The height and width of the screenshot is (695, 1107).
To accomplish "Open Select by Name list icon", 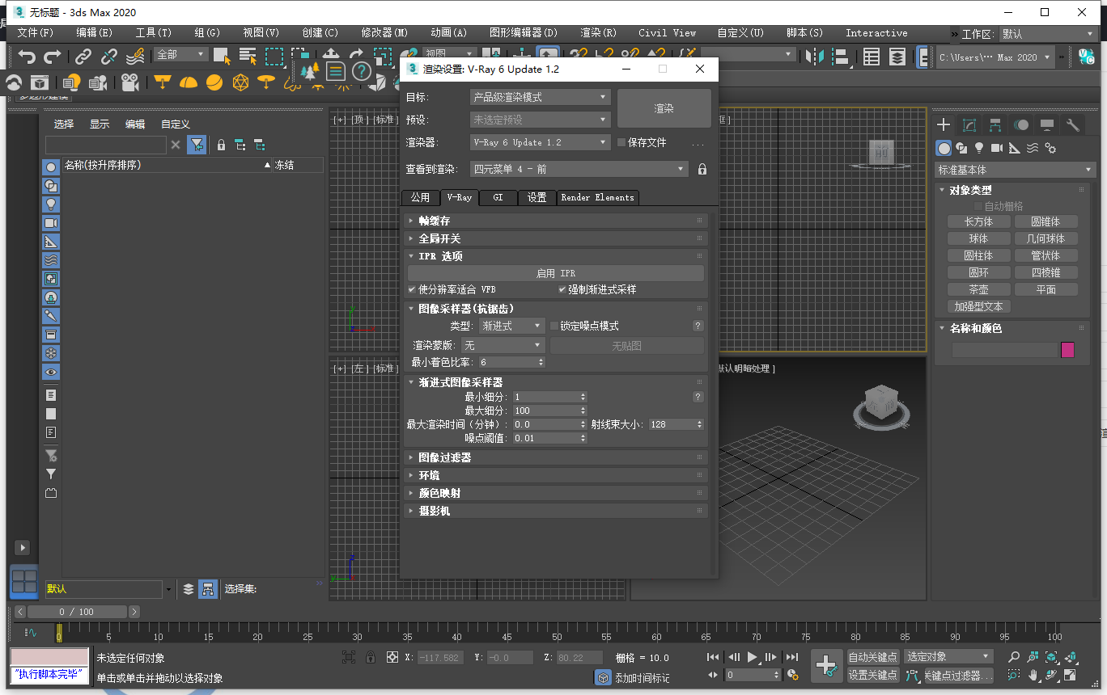I will coord(248,57).
